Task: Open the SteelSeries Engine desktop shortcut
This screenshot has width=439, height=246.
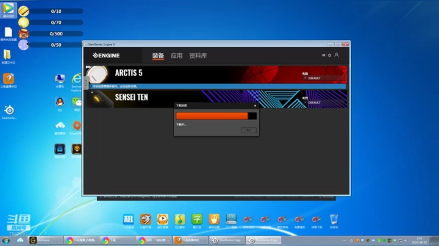Action: pos(9,113)
